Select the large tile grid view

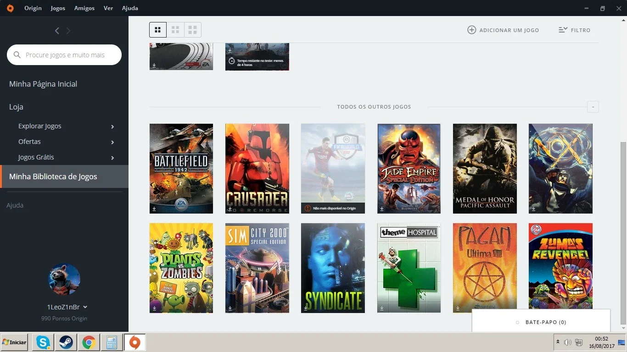(193, 30)
